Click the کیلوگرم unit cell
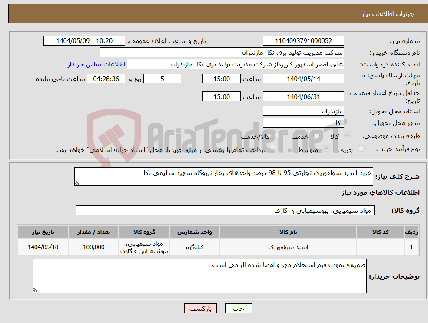The height and width of the screenshot is (323, 428). point(194,247)
